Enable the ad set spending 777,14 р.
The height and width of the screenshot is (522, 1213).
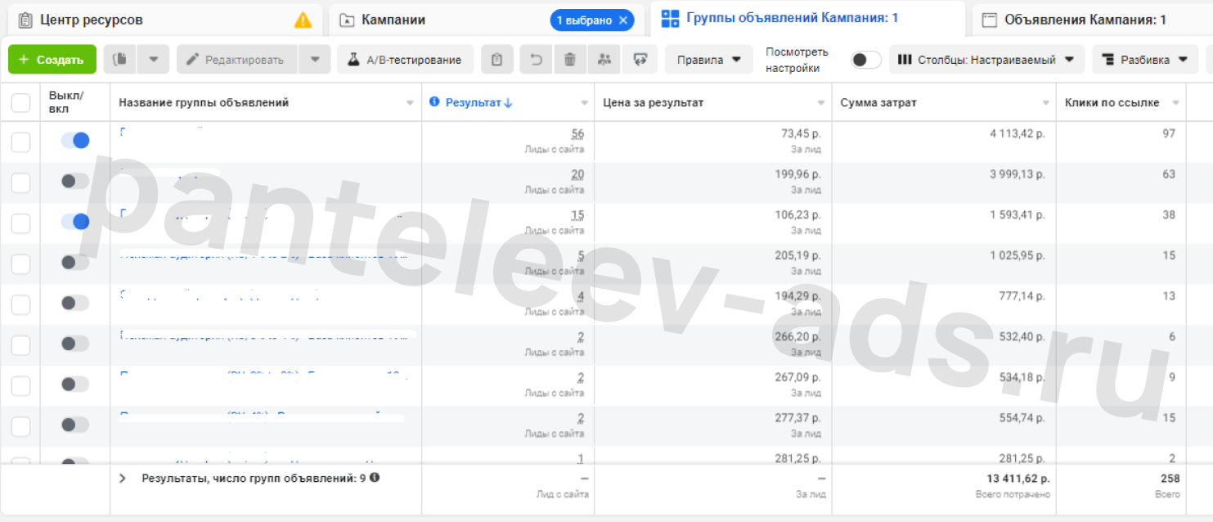coord(75,303)
